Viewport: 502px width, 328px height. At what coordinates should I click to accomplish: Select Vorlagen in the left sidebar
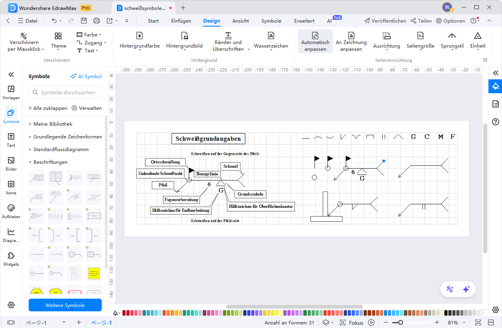click(x=11, y=92)
